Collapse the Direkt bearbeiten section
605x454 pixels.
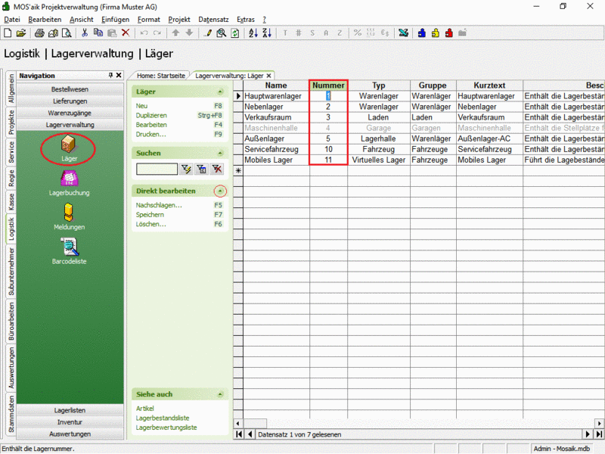220,191
